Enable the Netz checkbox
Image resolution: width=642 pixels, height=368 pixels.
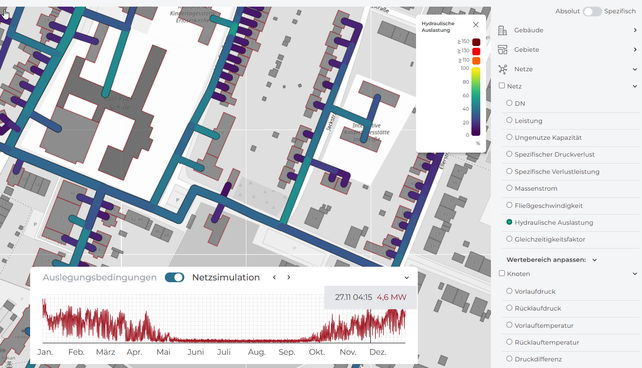(502, 86)
